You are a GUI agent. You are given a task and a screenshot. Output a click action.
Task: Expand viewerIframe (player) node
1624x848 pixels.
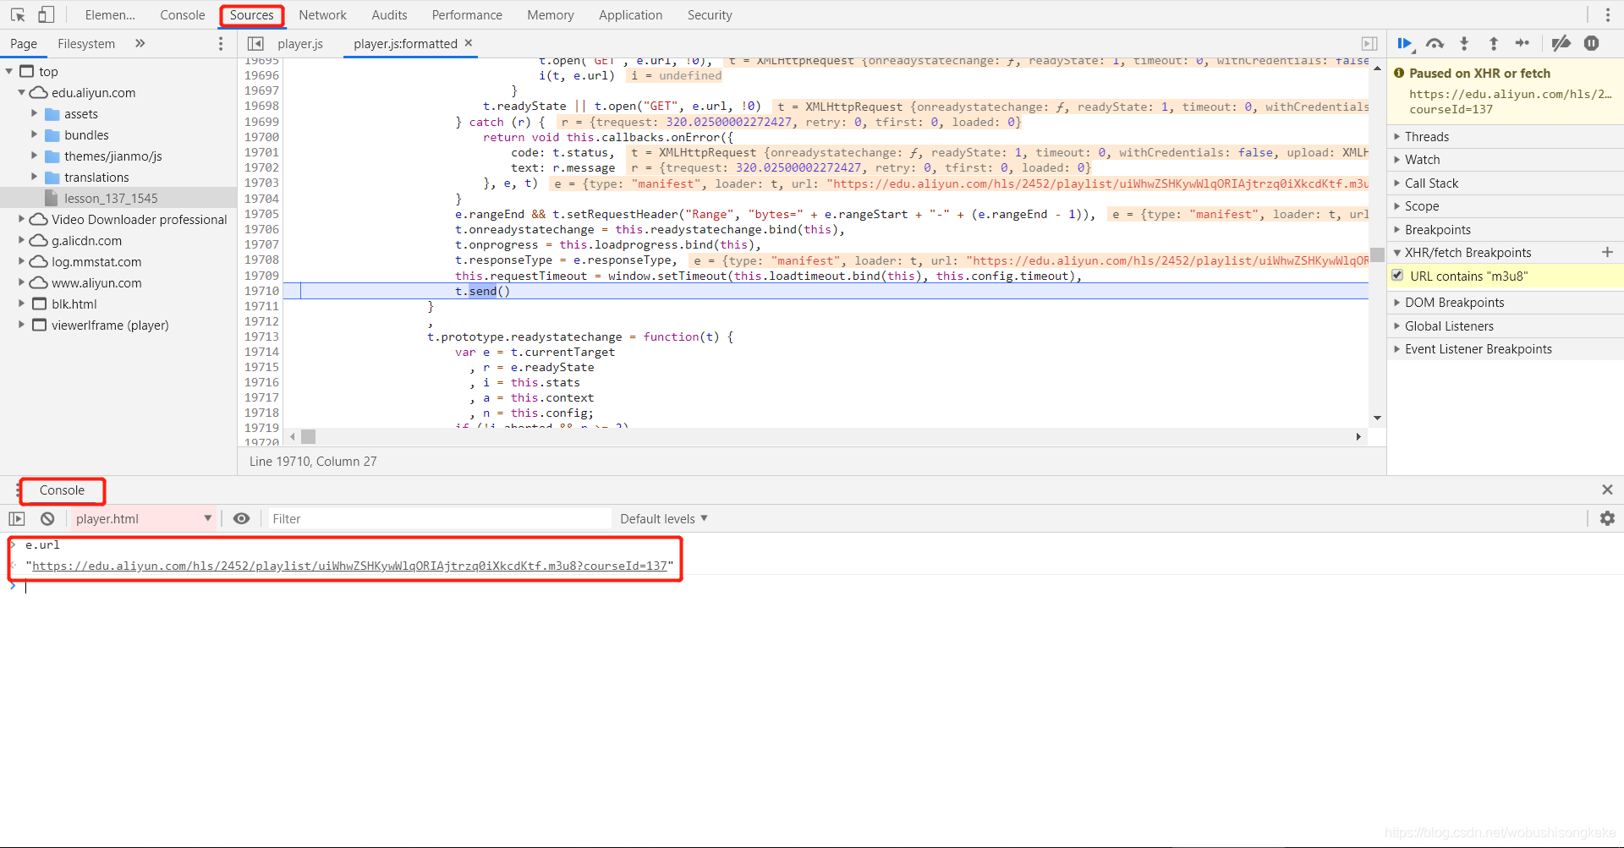click(x=21, y=325)
